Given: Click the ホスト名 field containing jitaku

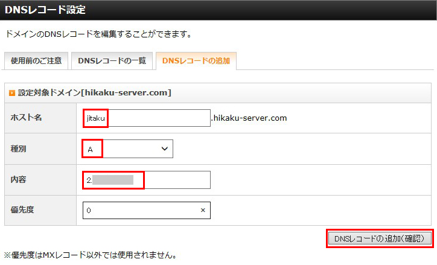Looking at the screenshot, I should tap(147, 118).
